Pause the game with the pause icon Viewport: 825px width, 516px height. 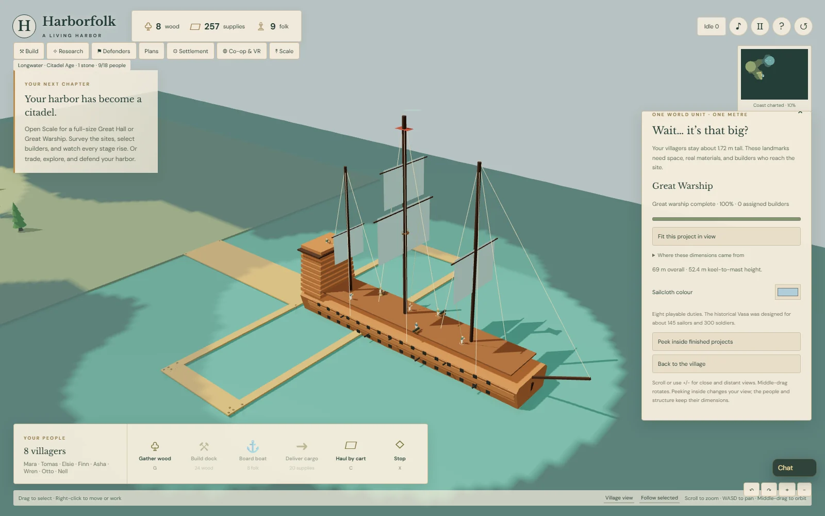760,26
